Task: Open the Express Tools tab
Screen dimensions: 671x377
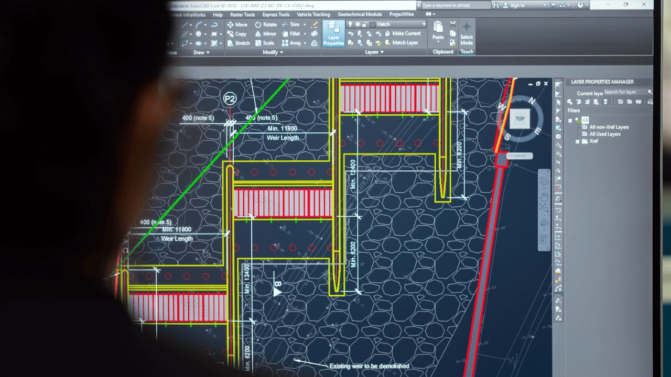Action: [276, 15]
